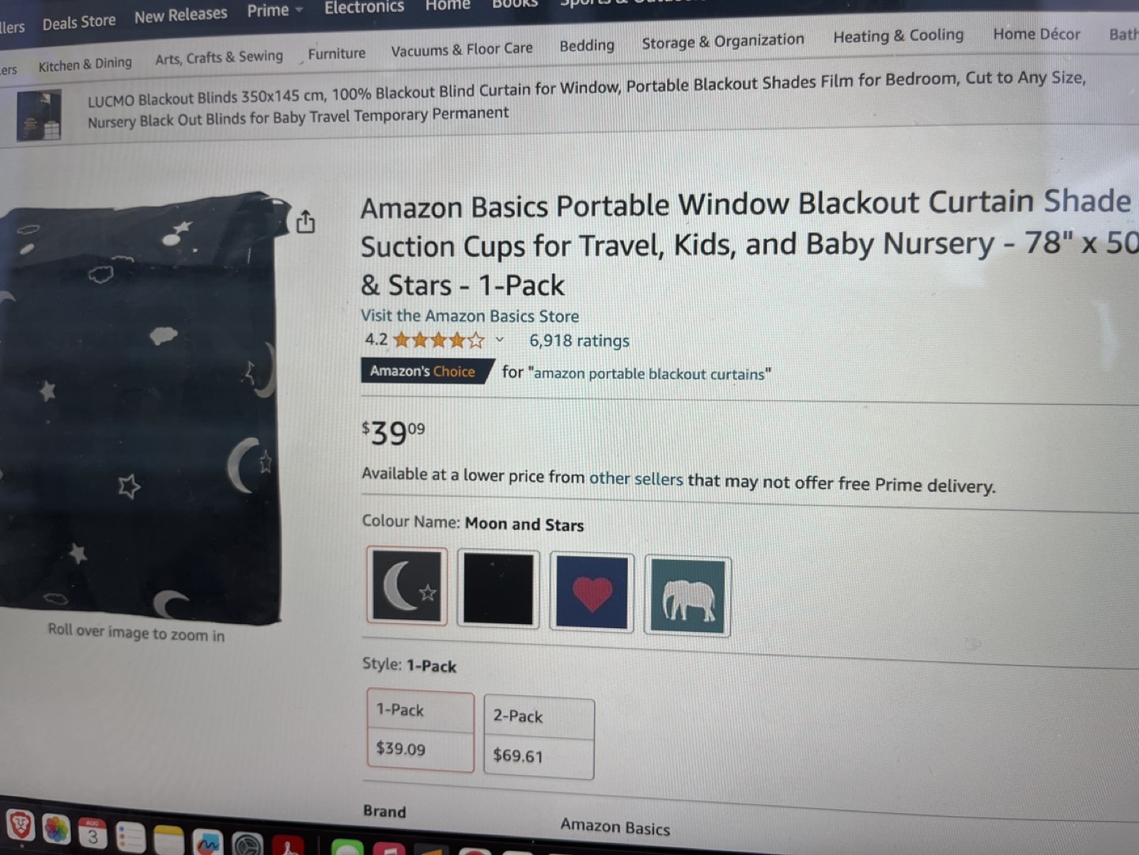Select the 1-Pack style option
The image size is (1139, 855).
pyautogui.click(x=420, y=730)
